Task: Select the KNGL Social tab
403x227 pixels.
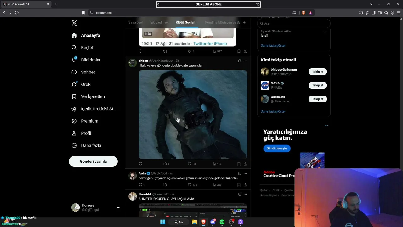Action: click(185, 22)
